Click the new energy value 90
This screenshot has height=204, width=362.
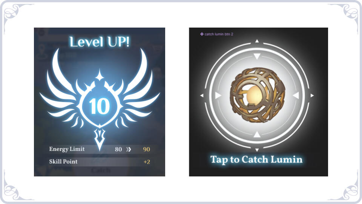coord(146,149)
